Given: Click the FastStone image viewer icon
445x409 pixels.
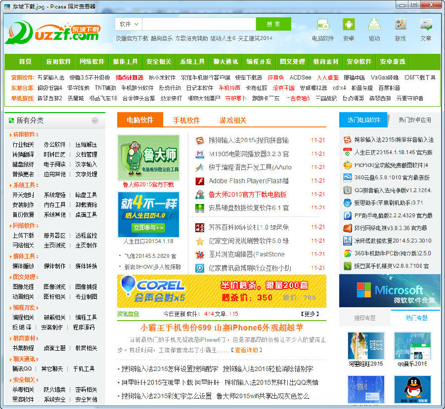Looking at the screenshot, I should [200, 254].
